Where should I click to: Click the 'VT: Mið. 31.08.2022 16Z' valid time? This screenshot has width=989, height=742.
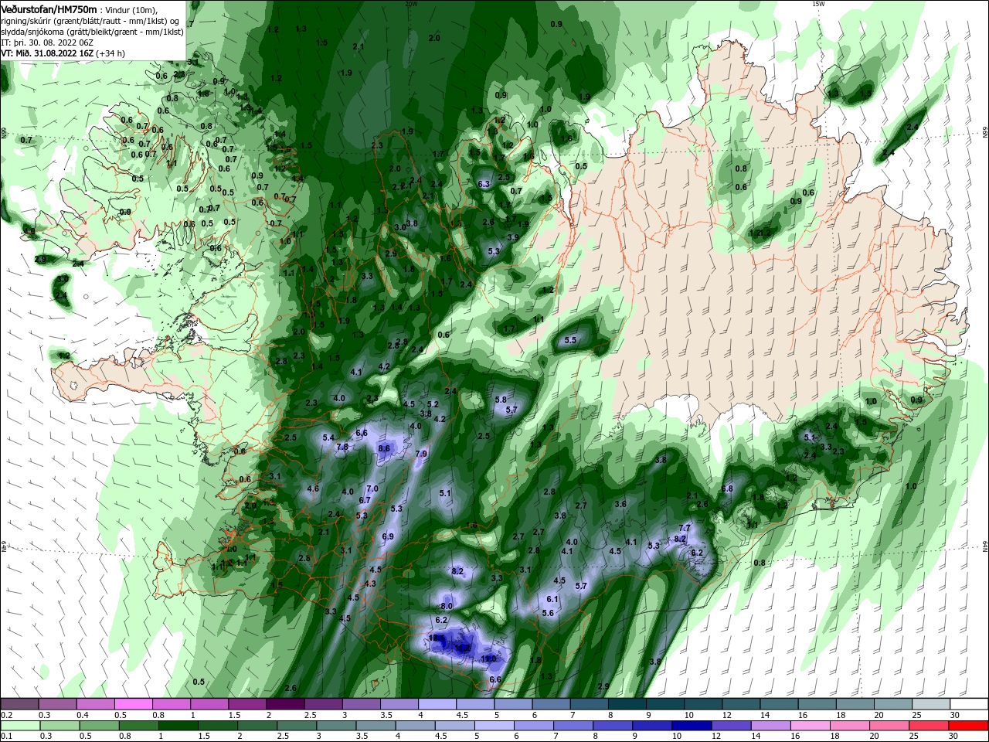coord(48,53)
